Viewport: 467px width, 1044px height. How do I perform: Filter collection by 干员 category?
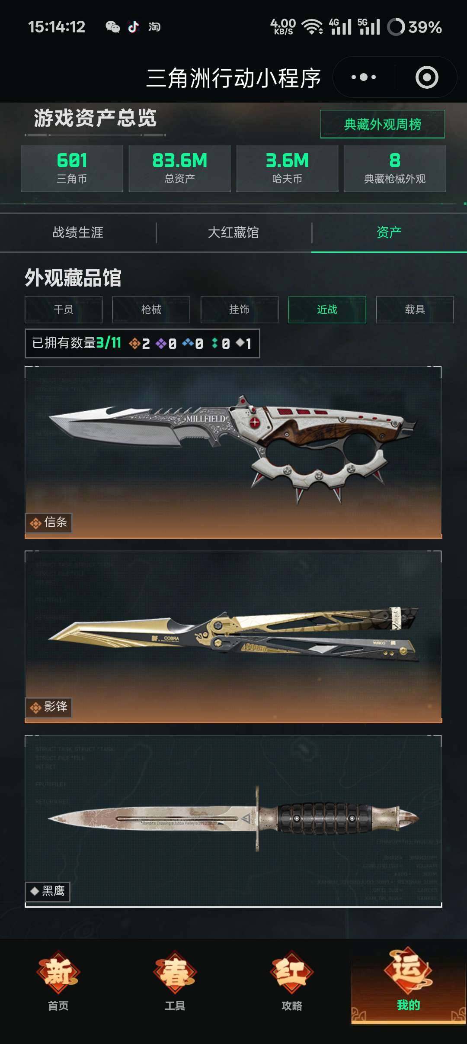tap(64, 309)
